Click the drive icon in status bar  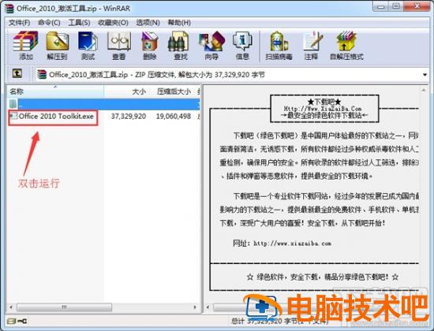point(11,321)
